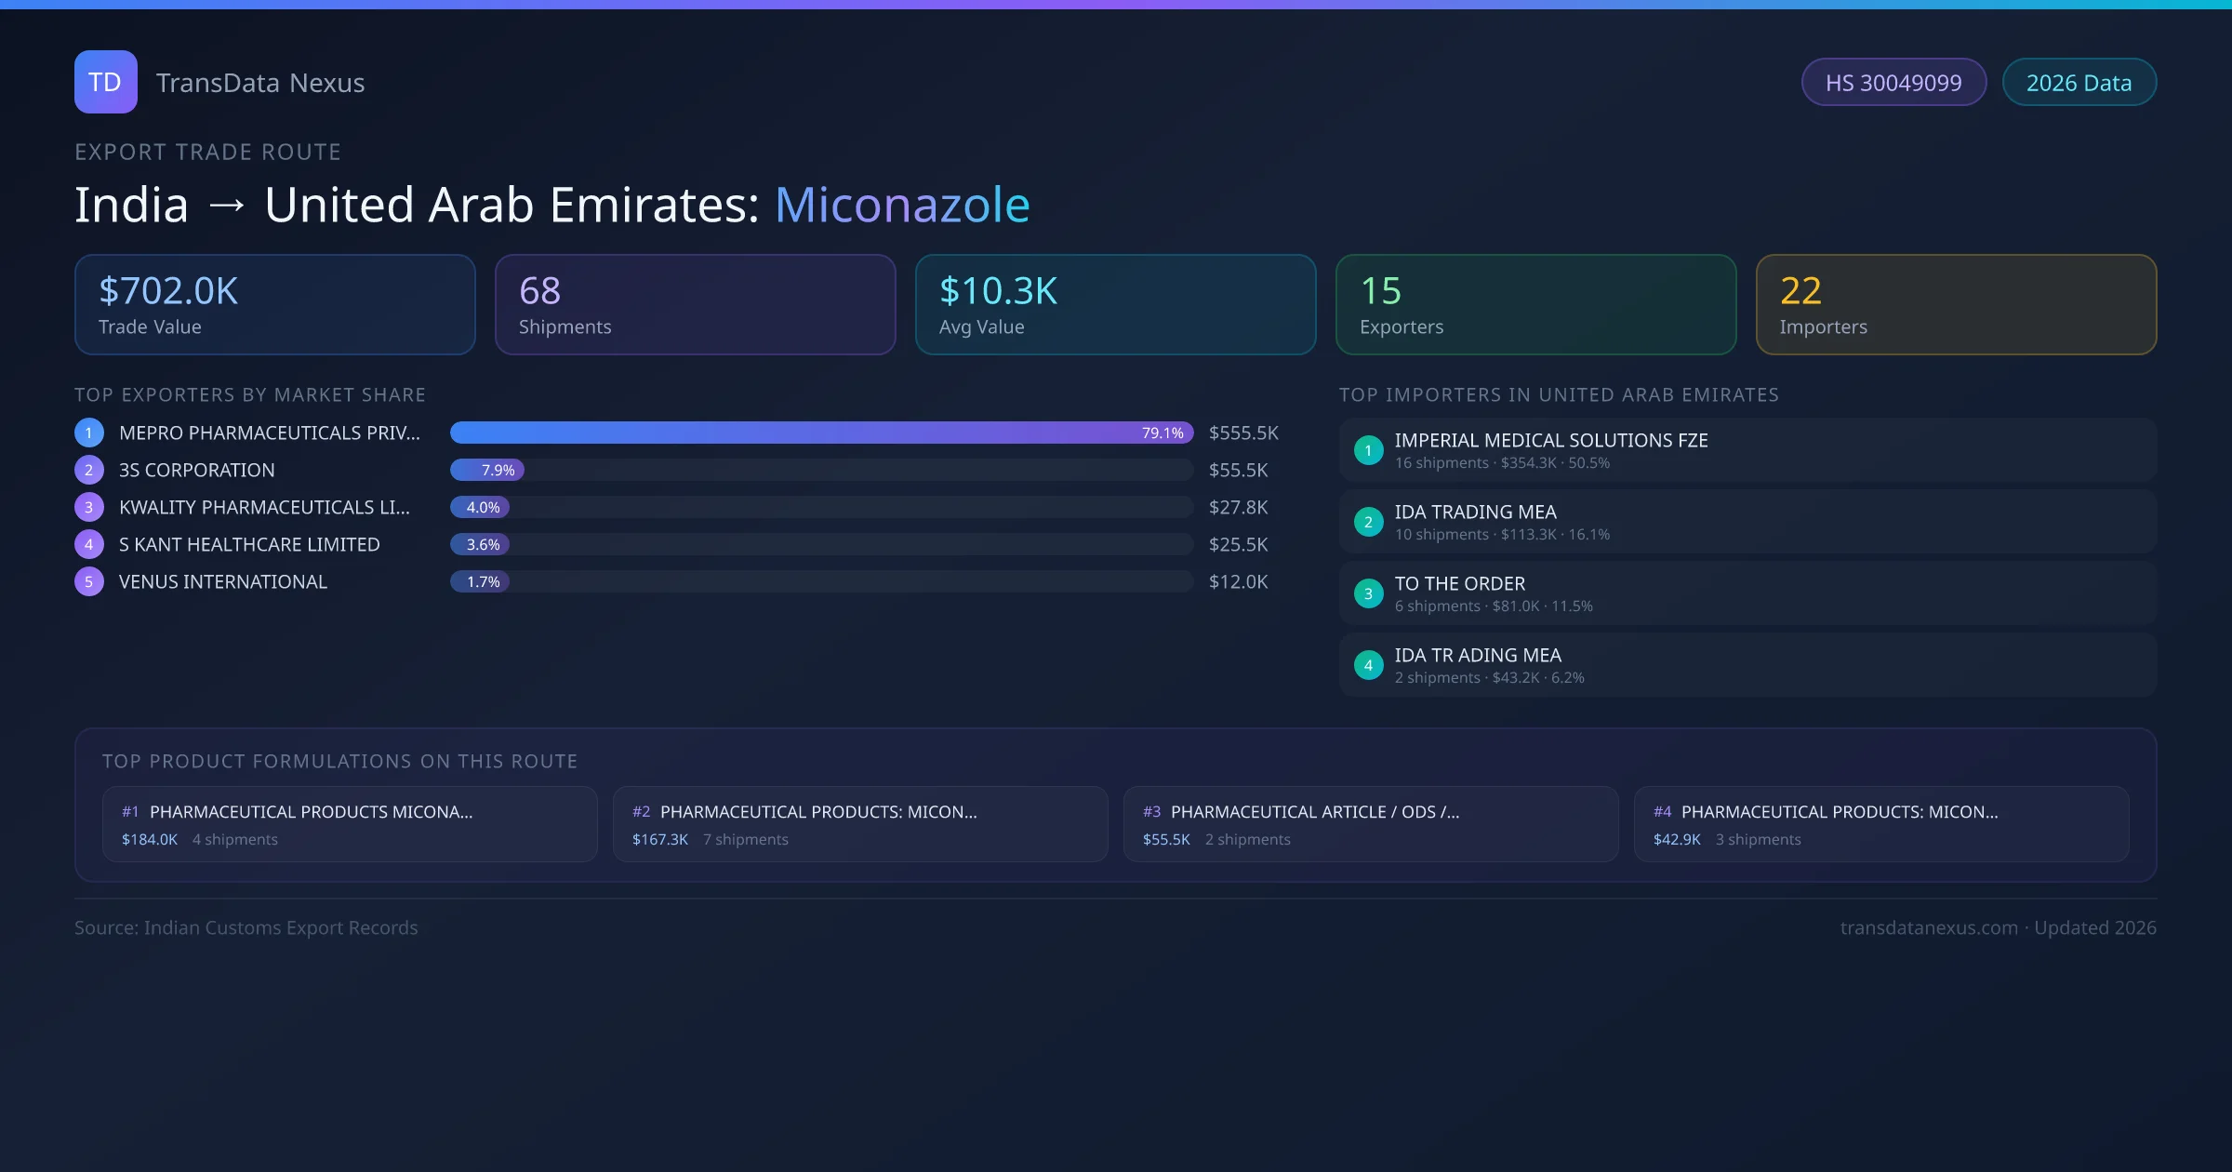The image size is (2232, 1172).
Task: Open the 68 Shipments card
Action: click(695, 304)
